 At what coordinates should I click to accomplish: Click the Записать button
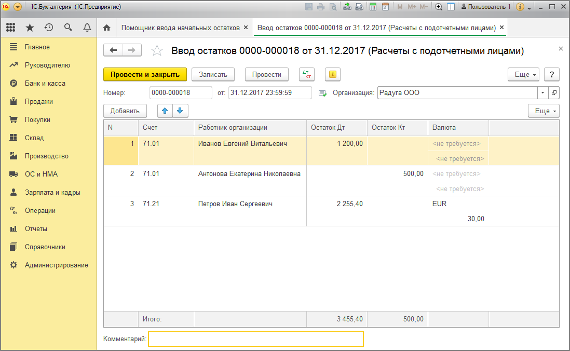(x=213, y=74)
